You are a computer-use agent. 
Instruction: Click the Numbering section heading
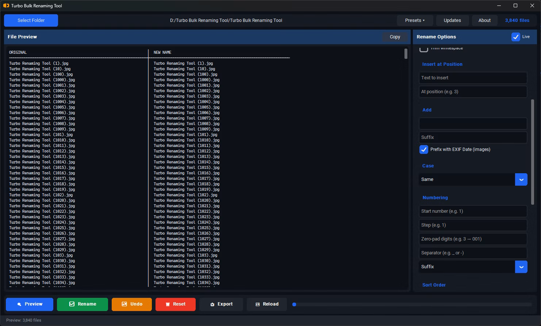pos(435,198)
